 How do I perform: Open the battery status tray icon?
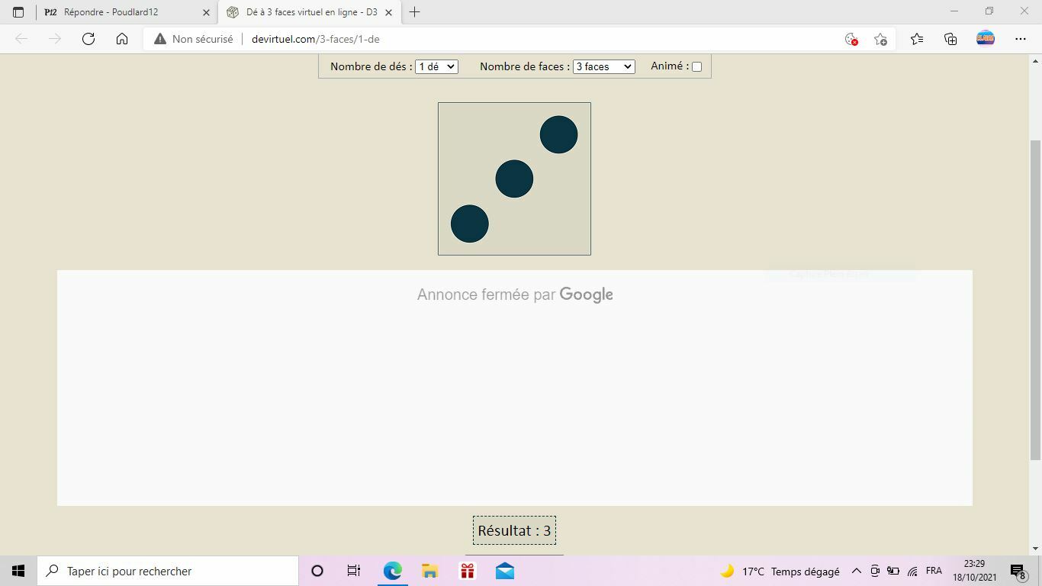tap(893, 571)
